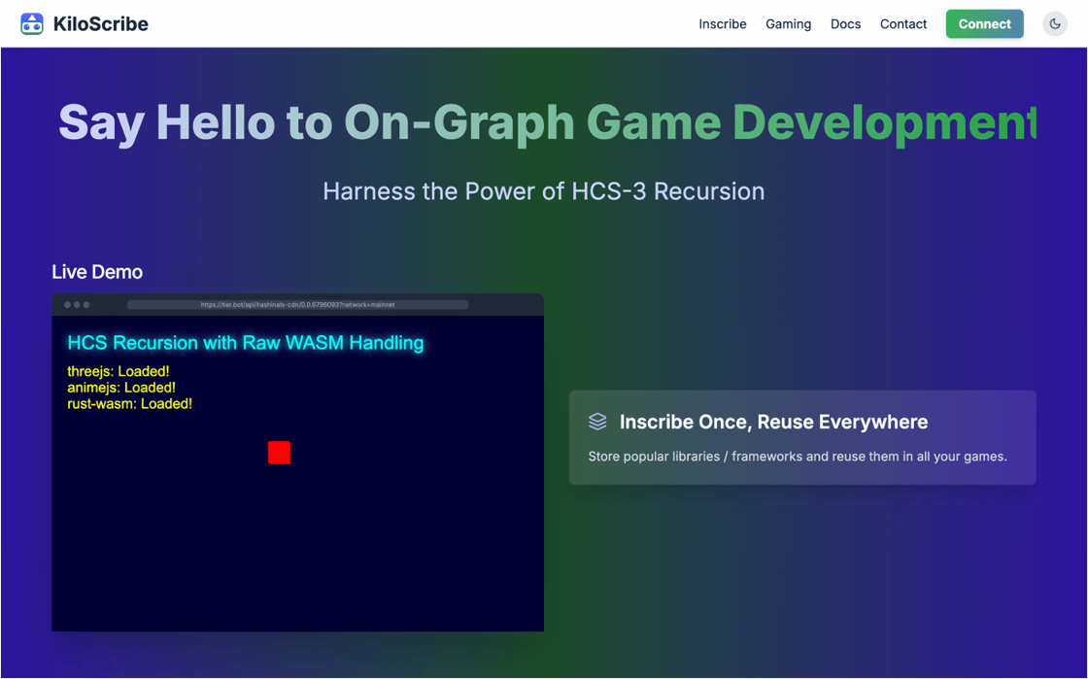Click the red square in the demo
Screen dimensions: 1088x679
point(279,453)
